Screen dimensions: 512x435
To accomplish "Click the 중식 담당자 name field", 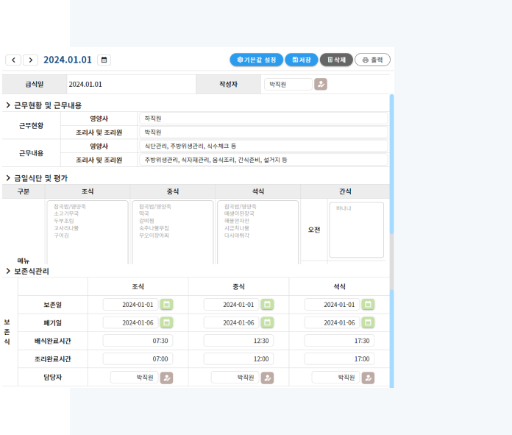I will (235, 378).
